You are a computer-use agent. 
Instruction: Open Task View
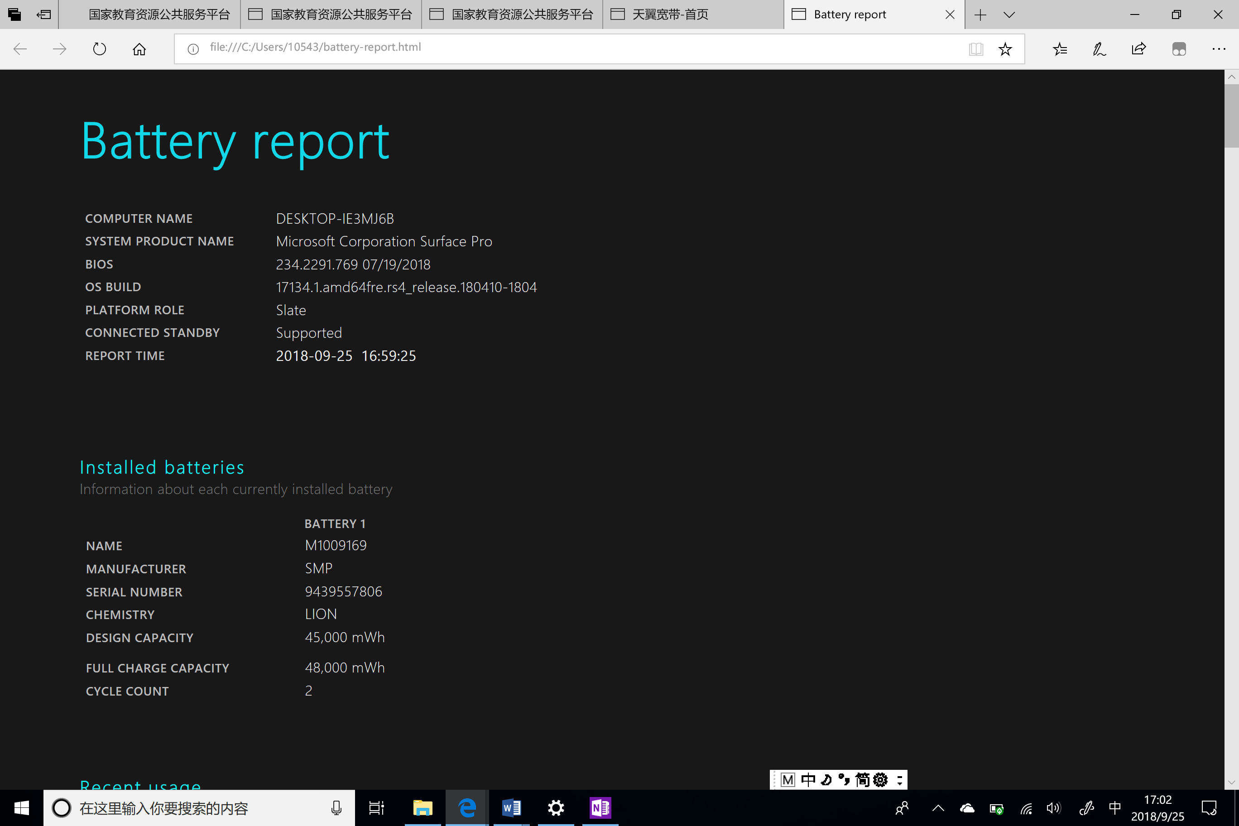coord(377,807)
